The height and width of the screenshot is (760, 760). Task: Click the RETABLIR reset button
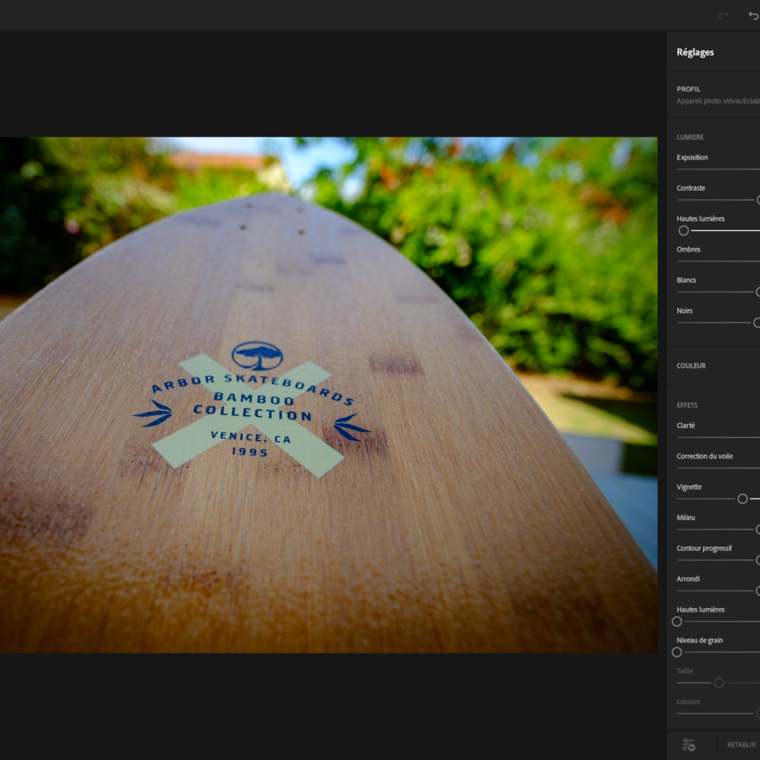[741, 745]
